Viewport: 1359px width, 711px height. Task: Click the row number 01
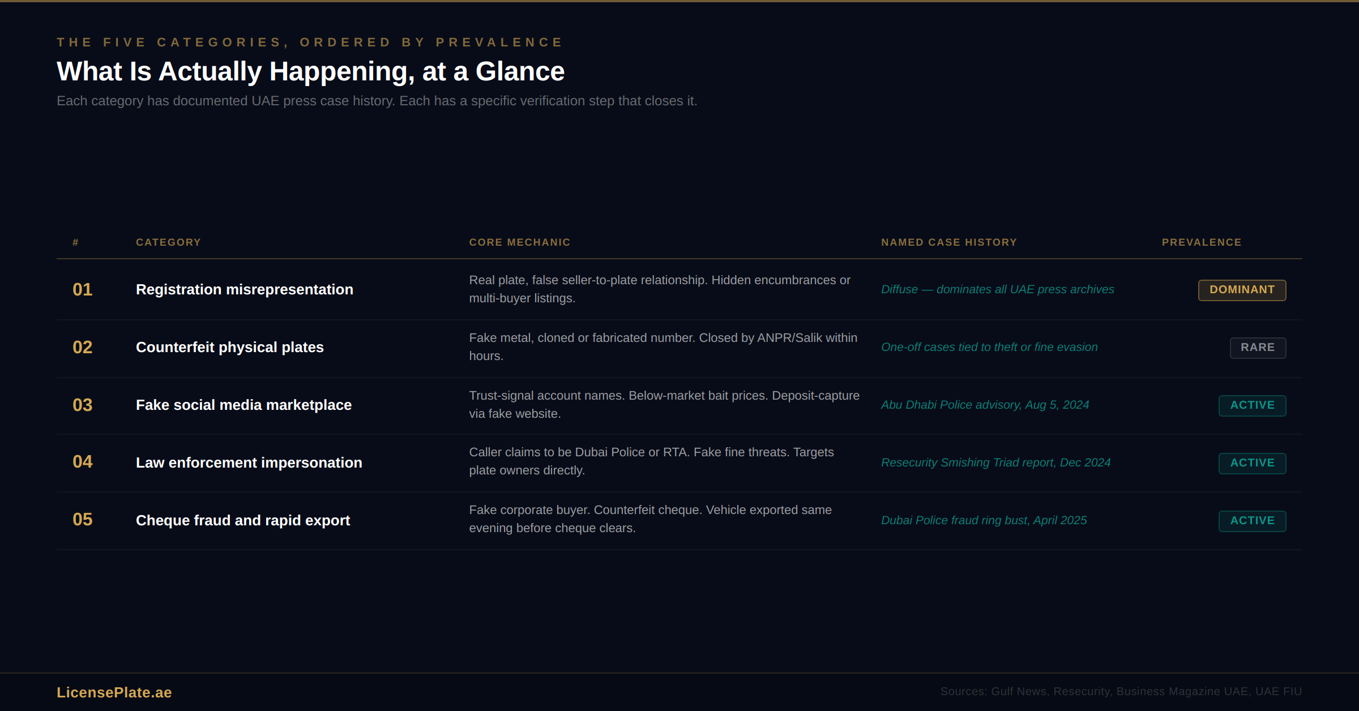(82, 290)
